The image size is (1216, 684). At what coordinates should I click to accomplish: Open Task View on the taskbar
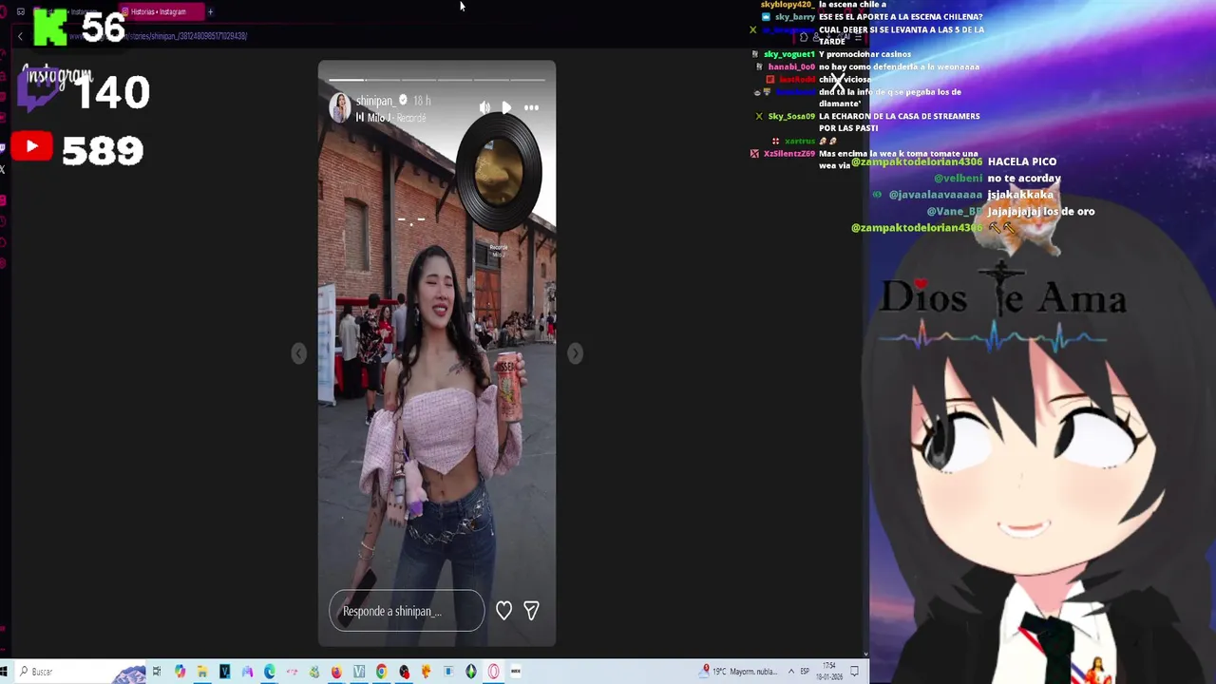(157, 672)
